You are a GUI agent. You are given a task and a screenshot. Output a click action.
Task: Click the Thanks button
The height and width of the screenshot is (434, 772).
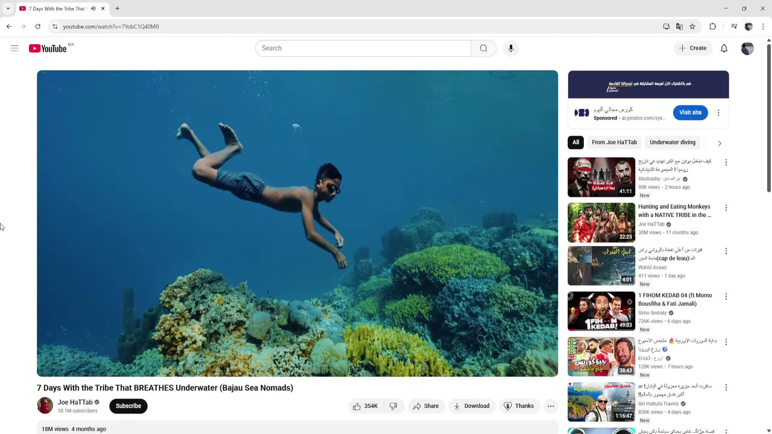click(519, 406)
